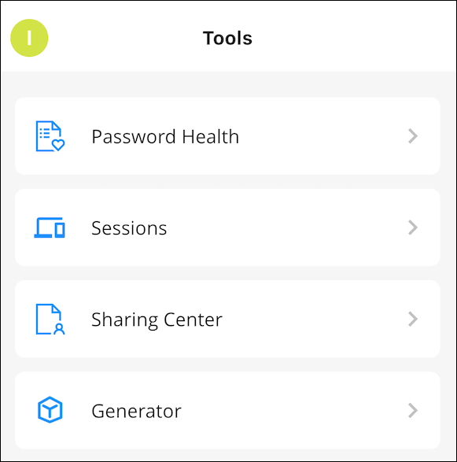Viewport: 457px width, 462px height.
Task: Open the Generator text label
Action: 136,412
